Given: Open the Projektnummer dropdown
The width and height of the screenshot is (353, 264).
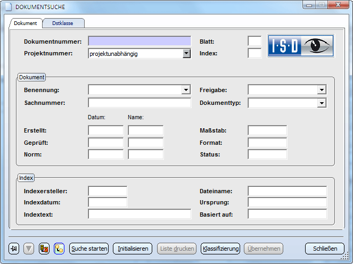Looking at the screenshot, I should [187, 54].
